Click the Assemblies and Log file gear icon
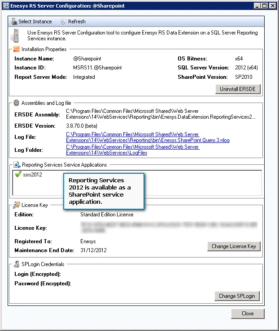The width and height of the screenshot is (279, 331). point(16,103)
